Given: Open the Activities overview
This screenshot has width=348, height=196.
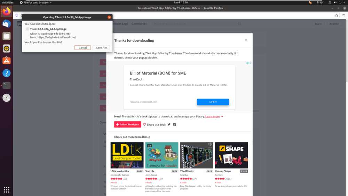Looking at the screenshot, I should [8, 2].
